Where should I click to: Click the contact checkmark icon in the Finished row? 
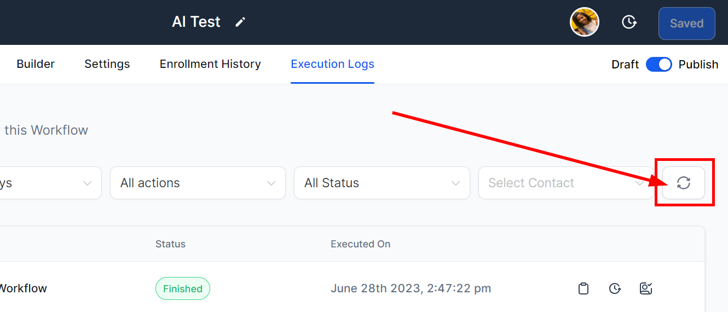coord(646,288)
